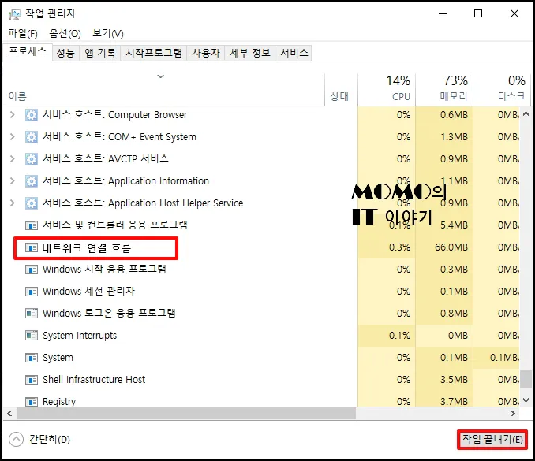Screen dimensions: 535x461
Task: Expand 서비스 호스트: Application Information group
Action: point(13,181)
